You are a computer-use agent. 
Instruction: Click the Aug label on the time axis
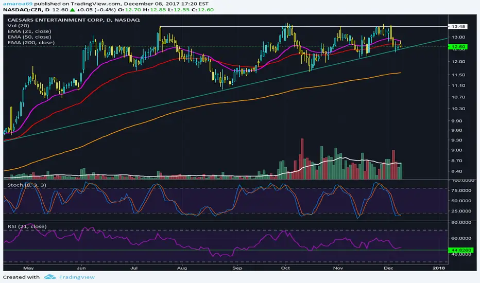[182, 268]
